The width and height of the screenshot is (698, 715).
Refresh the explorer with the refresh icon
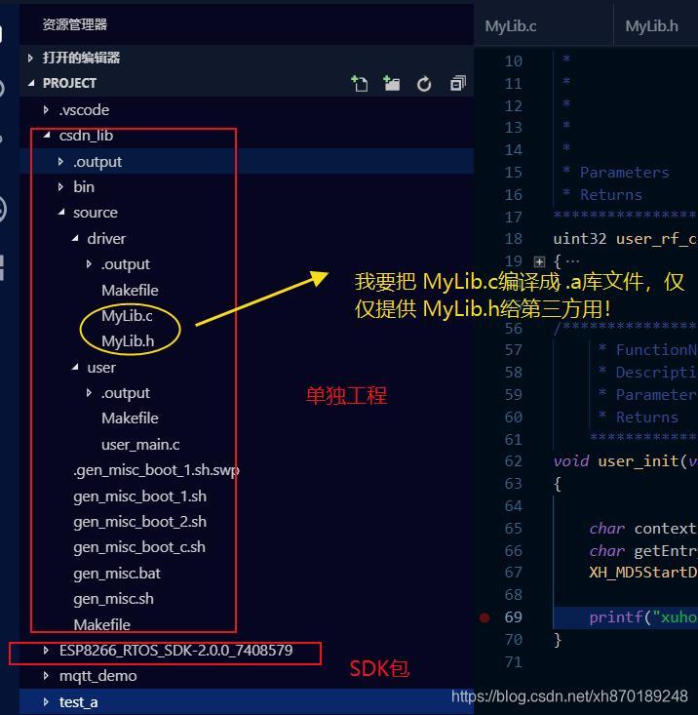tap(424, 84)
